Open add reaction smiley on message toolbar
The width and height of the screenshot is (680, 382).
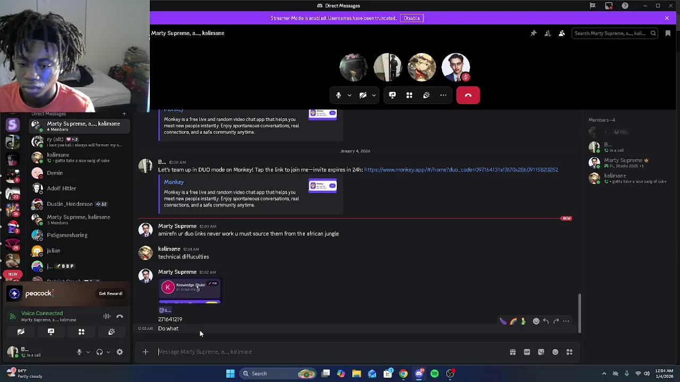[536, 321]
